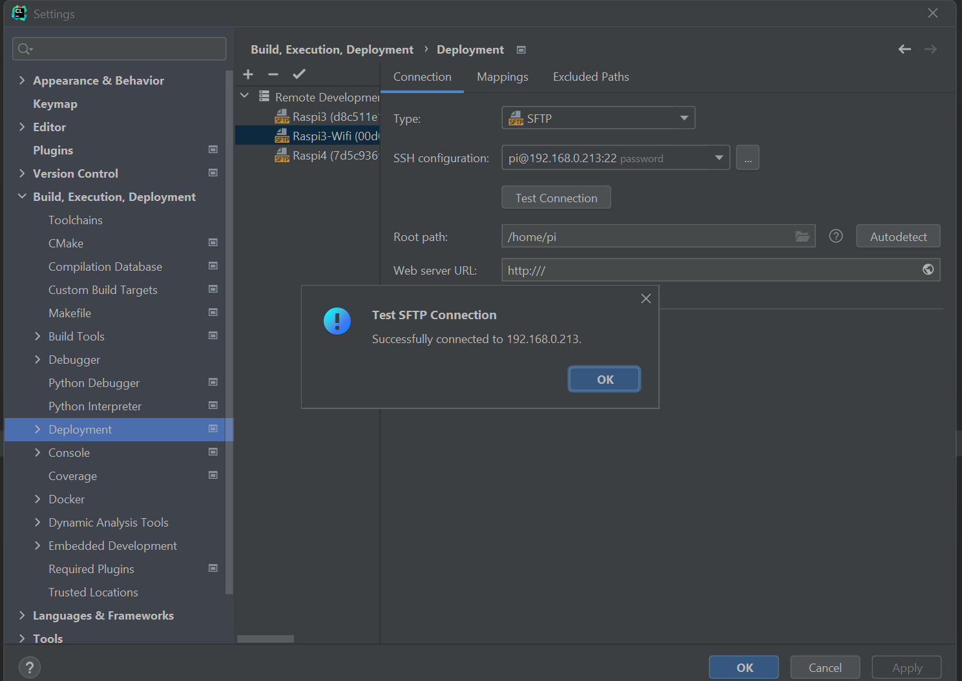Image resolution: width=962 pixels, height=681 pixels.
Task: Open Keymap settings page
Action: point(55,103)
